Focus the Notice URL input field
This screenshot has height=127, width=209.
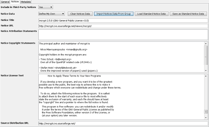pos(123,26)
